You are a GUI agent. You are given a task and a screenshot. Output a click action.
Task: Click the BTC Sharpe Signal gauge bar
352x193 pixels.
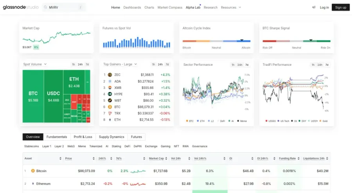(296, 41)
